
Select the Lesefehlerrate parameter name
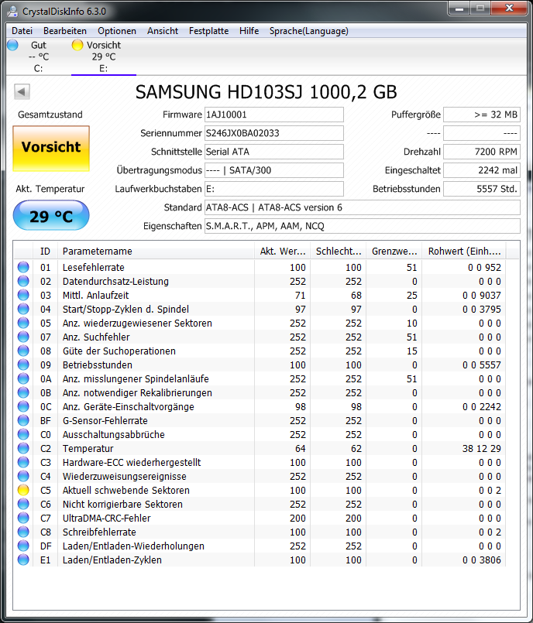point(94,268)
